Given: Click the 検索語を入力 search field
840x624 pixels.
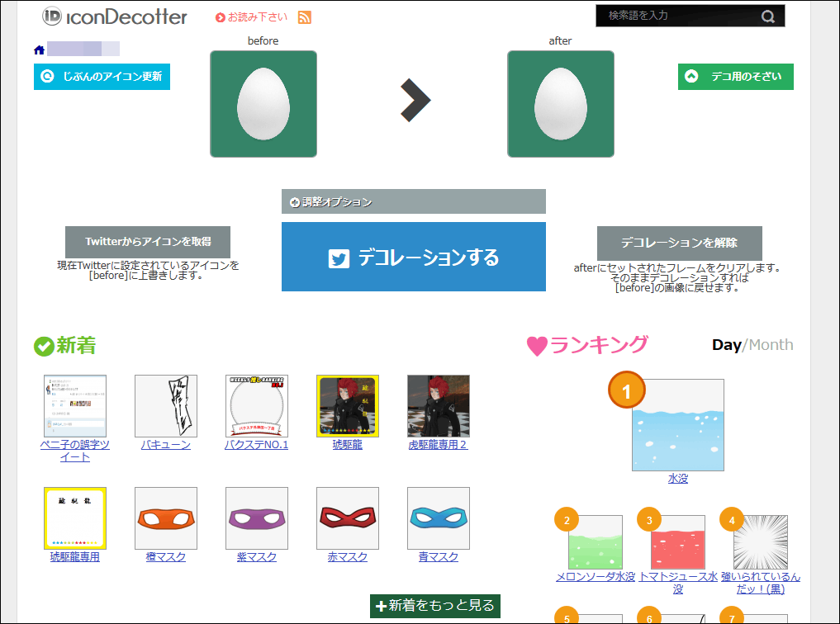Looking at the screenshot, I should [x=677, y=16].
